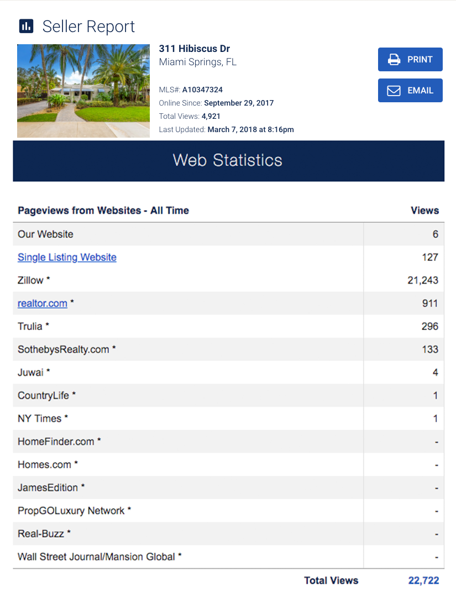Click the CountryLife row label
The height and width of the screenshot is (602, 456).
click(x=46, y=395)
